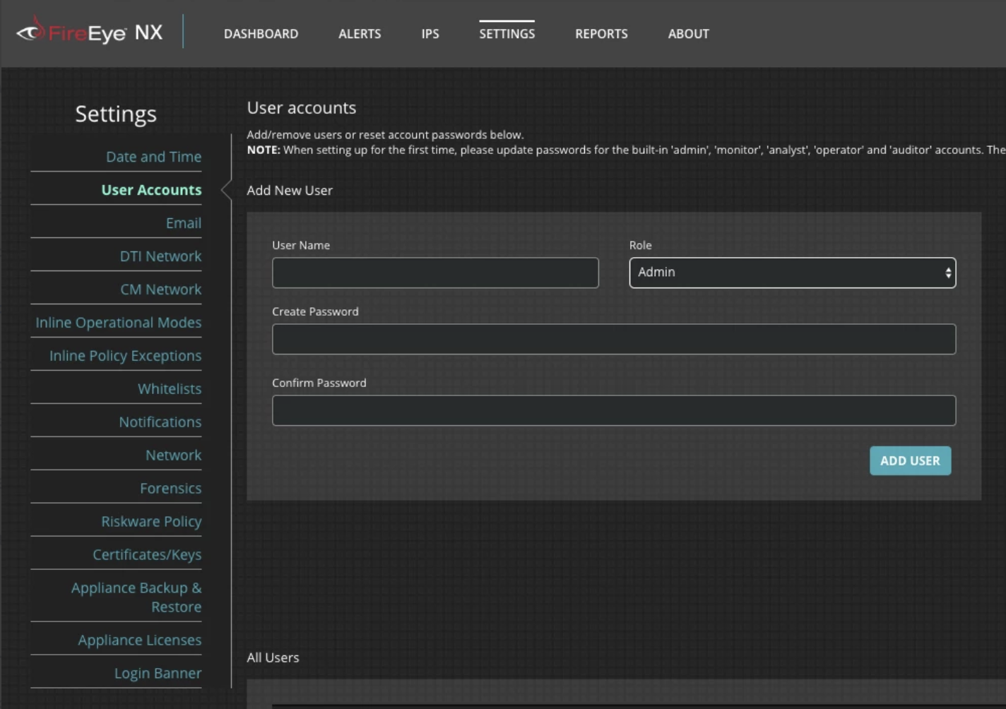This screenshot has width=1006, height=709.
Task: Open the ALERTS tab
Action: (360, 33)
